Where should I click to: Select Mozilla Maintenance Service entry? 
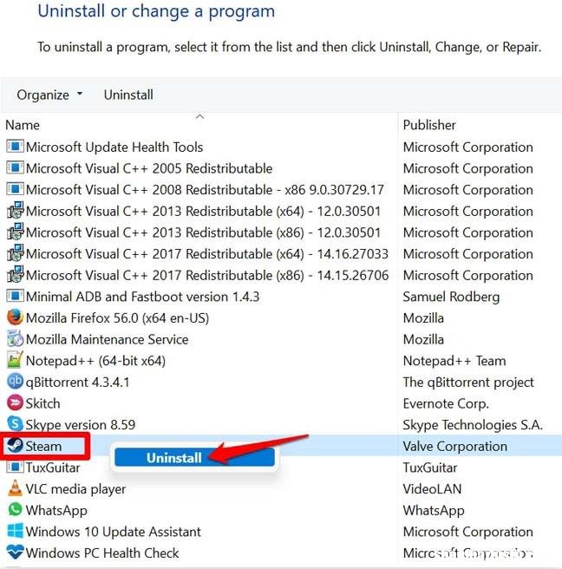point(107,340)
